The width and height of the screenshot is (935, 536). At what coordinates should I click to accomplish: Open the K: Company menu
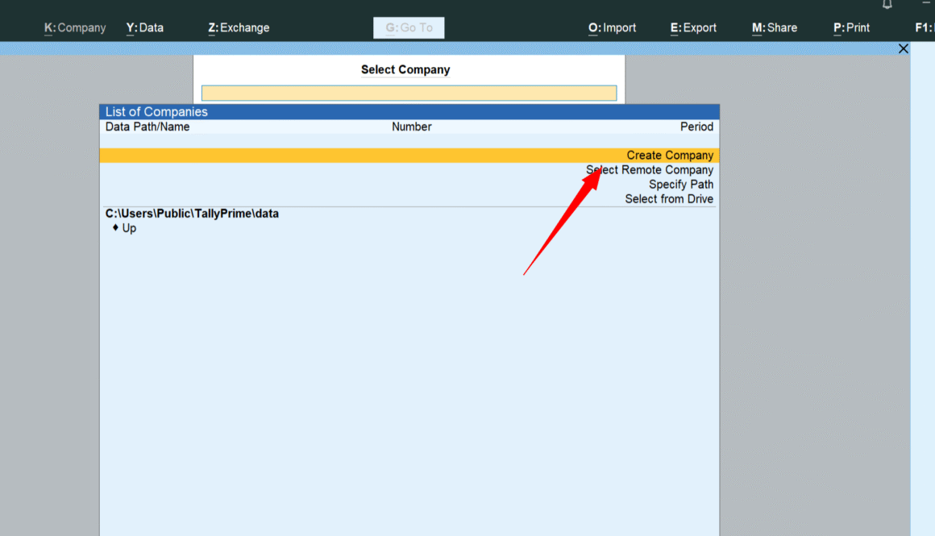click(75, 27)
